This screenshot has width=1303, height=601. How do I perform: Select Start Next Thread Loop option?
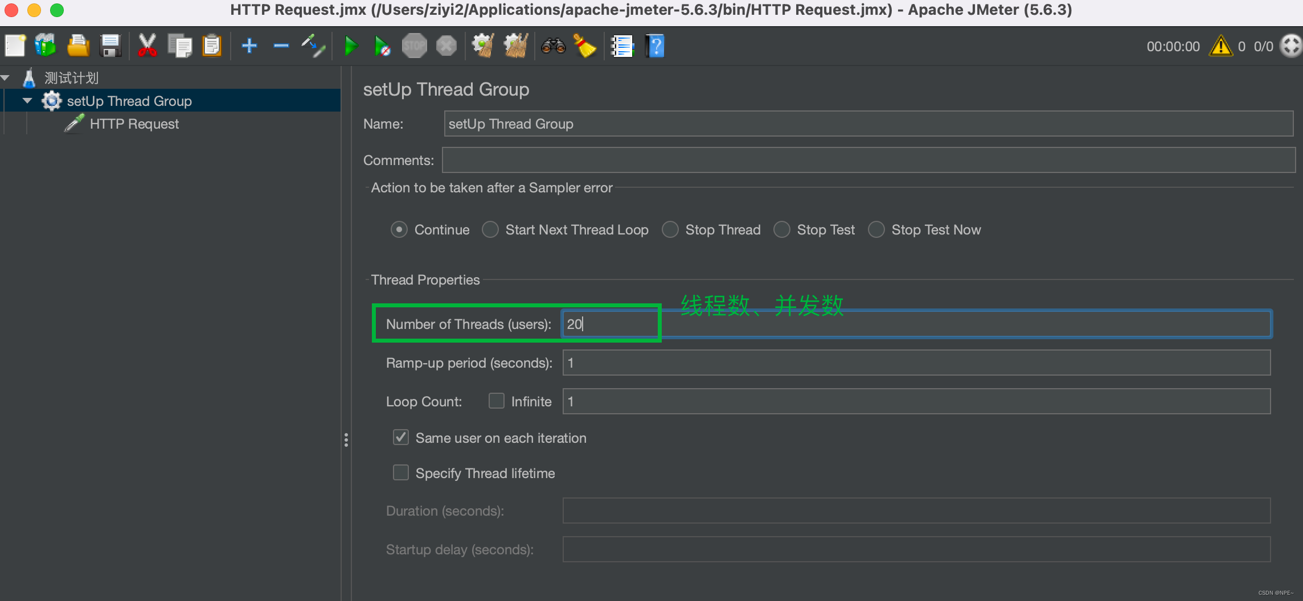tap(490, 230)
